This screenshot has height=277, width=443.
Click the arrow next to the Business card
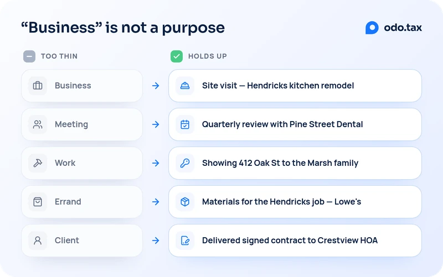point(156,86)
